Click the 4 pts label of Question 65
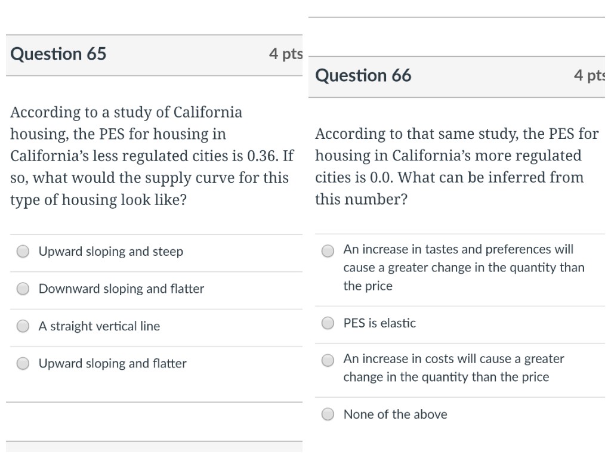 (x=286, y=54)
